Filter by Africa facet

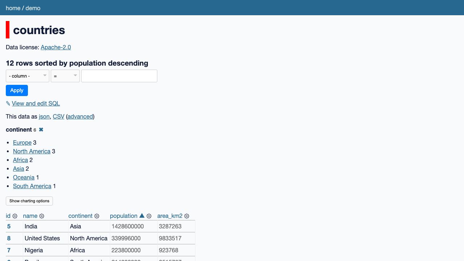coord(20,160)
